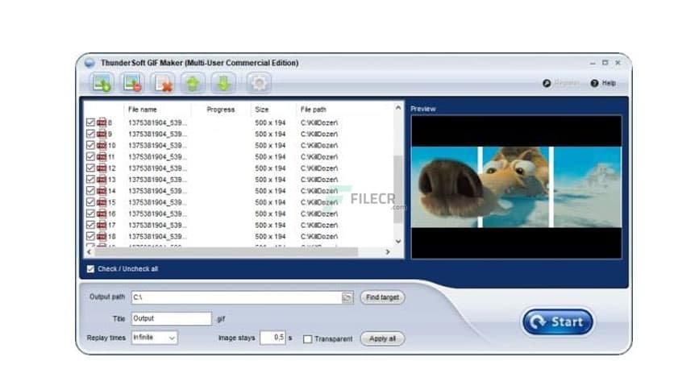Viewport: 674px width, 390px height.
Task: Click the Register icon in header
Action: coord(547,83)
